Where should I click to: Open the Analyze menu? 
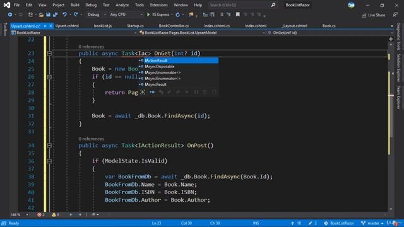coord(122,5)
